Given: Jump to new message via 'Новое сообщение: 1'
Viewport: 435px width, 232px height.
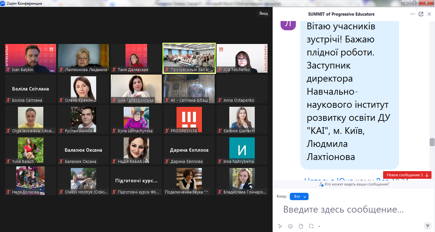Looking at the screenshot, I should 407,175.
